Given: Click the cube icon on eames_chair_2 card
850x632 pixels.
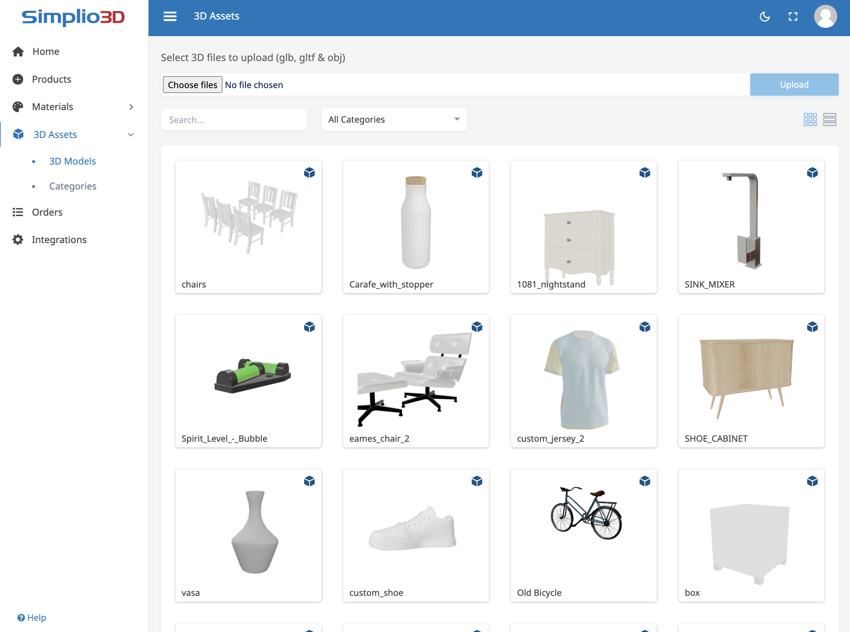Looking at the screenshot, I should point(477,327).
